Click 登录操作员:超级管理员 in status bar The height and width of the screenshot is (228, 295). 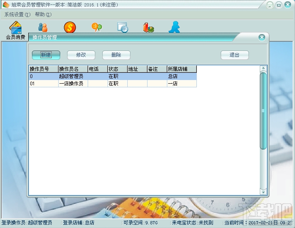coord(27,223)
